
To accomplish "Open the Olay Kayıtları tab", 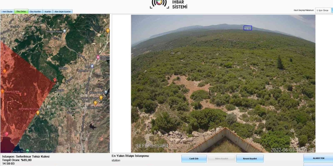I will coord(35,12).
